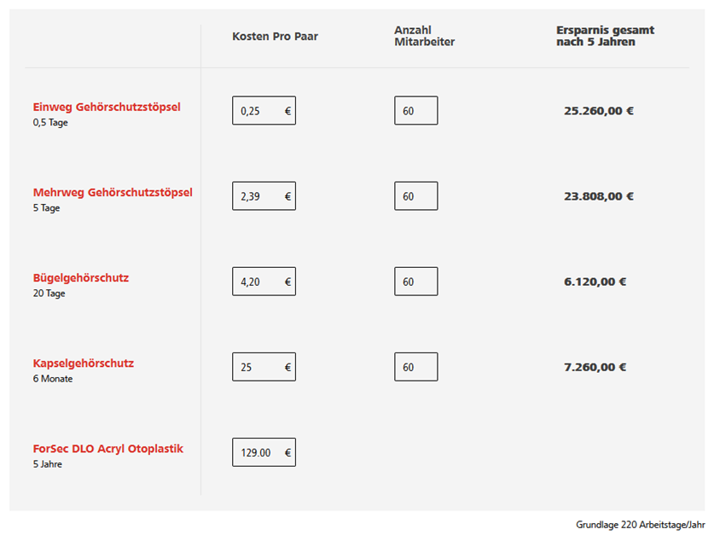This screenshot has width=714, height=541.
Task: Click the 6.120,00 € savings amount
Action: coord(595,282)
